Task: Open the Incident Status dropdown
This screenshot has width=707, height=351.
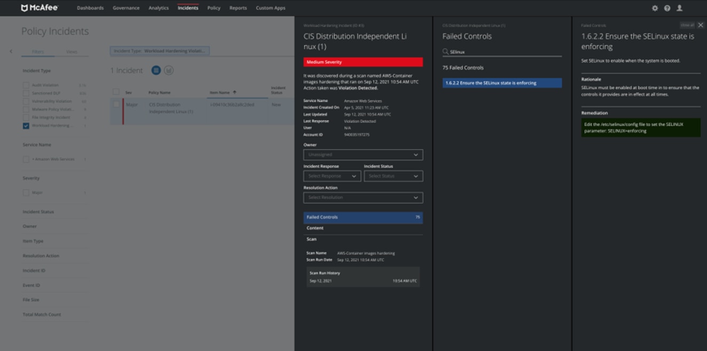Action: 394,176
